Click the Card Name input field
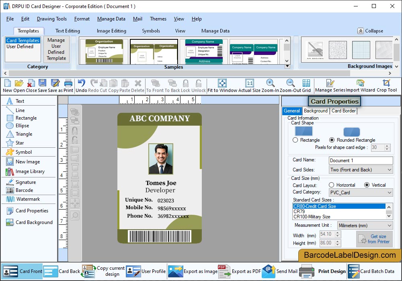Screen dimensions: 402x281 pyautogui.click(x=361, y=161)
